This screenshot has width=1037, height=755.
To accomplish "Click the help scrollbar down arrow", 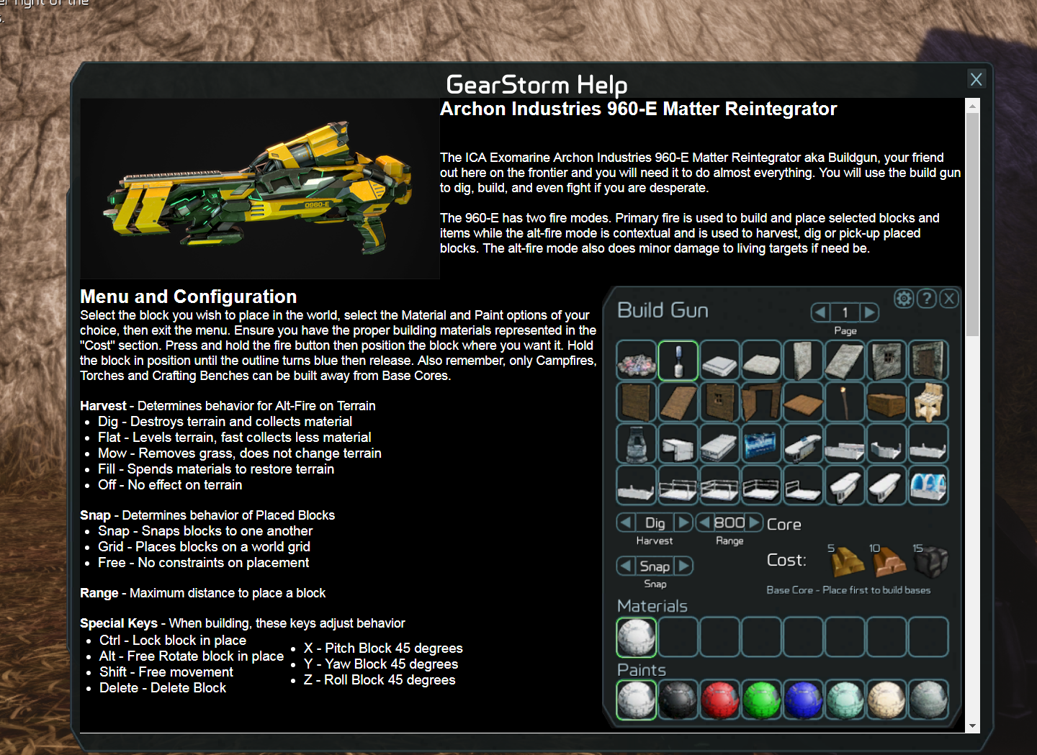I will coord(973,726).
